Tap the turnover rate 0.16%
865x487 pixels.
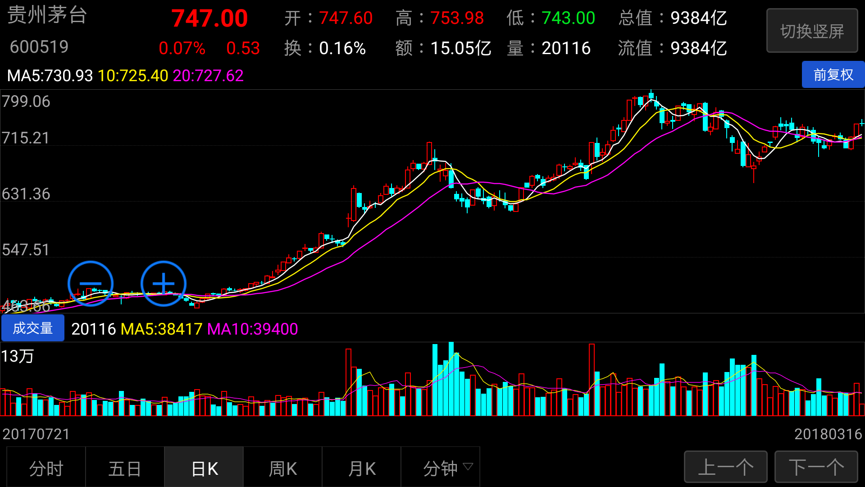point(342,48)
